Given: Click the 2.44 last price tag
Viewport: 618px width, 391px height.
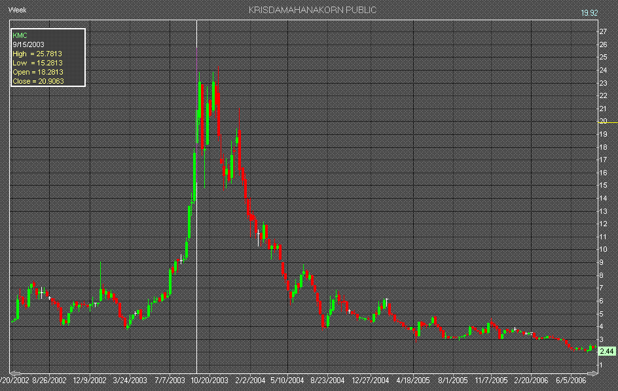Looking at the screenshot, I should tap(607, 351).
